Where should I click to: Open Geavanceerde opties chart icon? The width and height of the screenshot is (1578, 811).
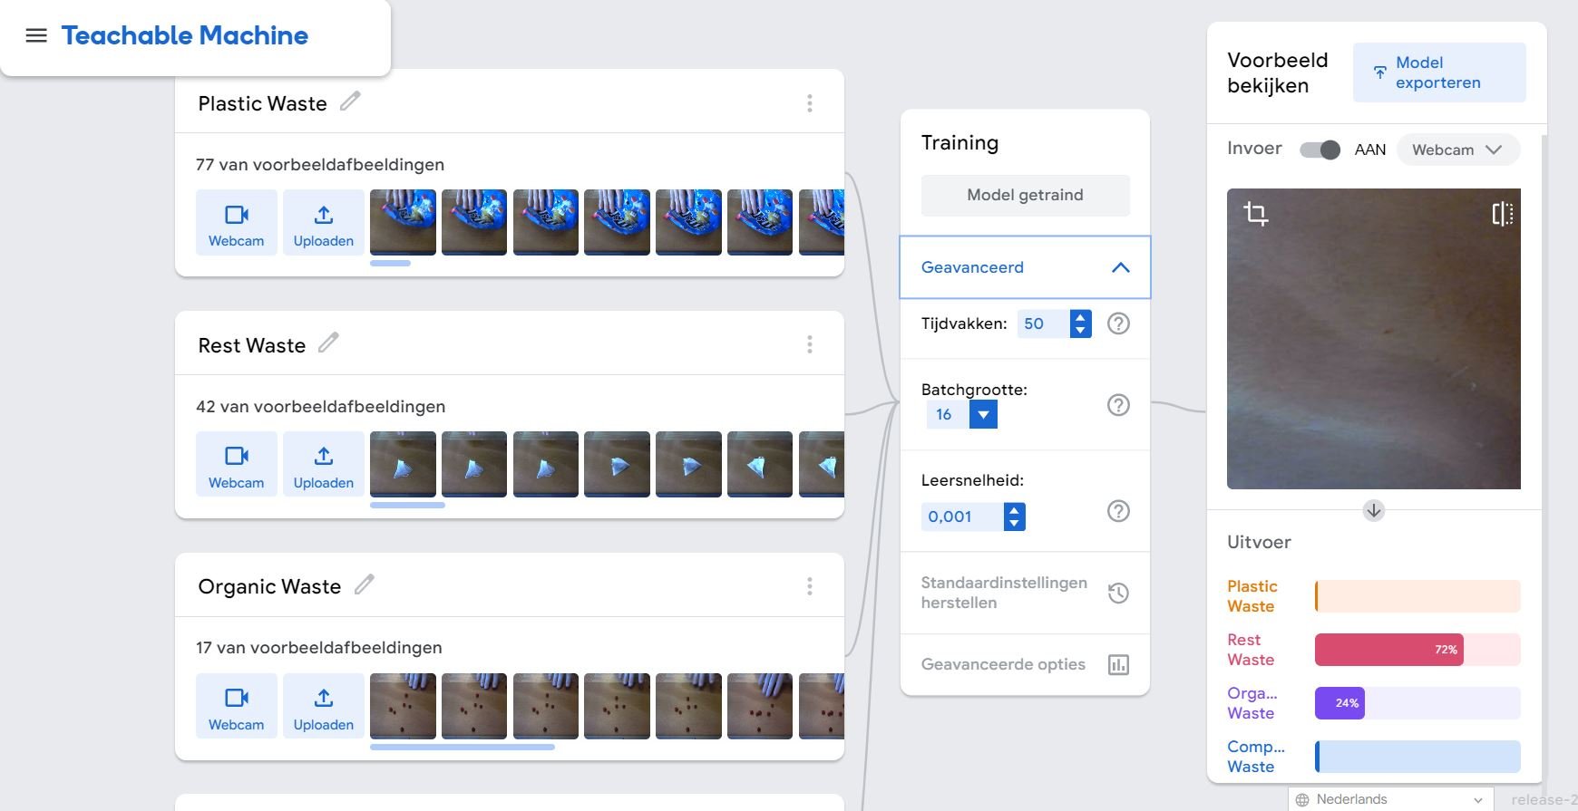coord(1119,665)
